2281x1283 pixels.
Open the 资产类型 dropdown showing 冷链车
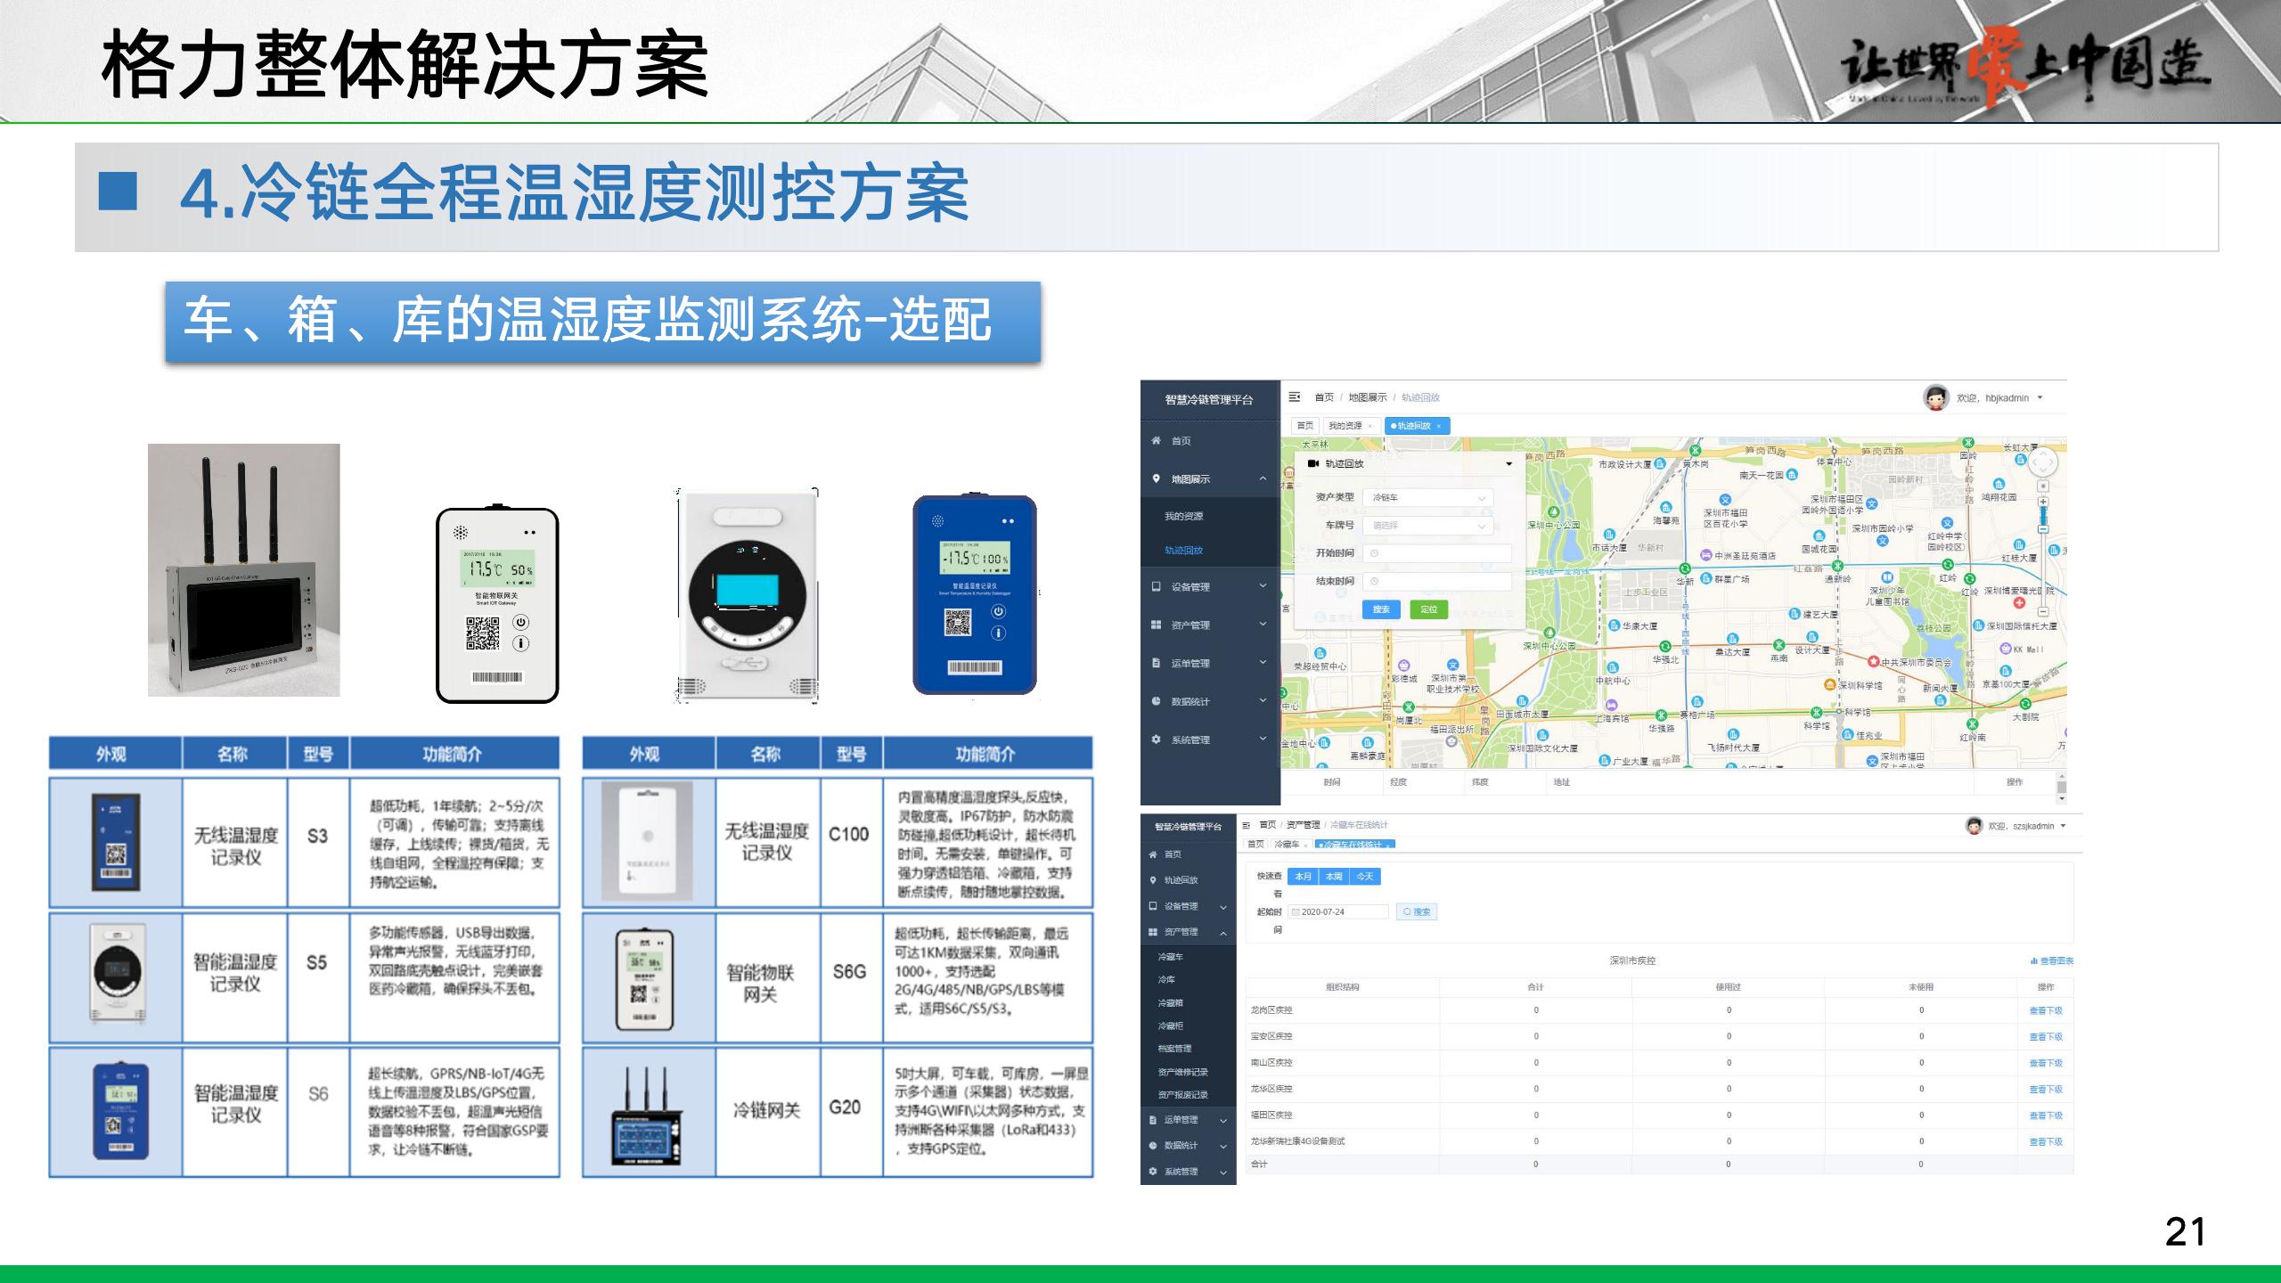click(x=1428, y=498)
